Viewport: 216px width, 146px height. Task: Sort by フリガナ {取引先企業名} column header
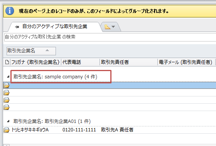coord(35,62)
